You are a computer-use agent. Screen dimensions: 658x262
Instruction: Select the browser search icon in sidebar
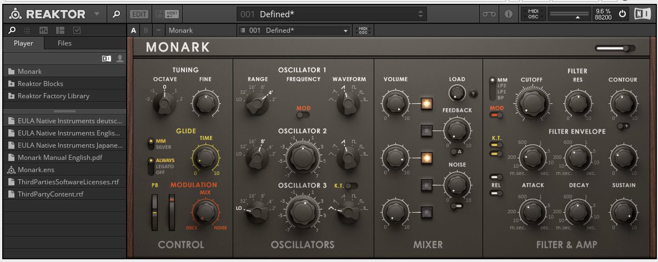(x=12, y=30)
